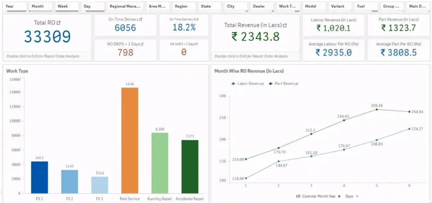The width and height of the screenshot is (432, 203).
Task: Toggle Part Revenue series in legend
Action: point(284,84)
